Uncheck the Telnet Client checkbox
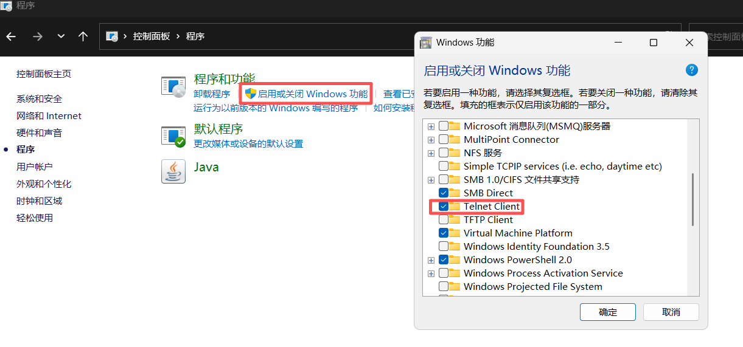 pos(444,207)
